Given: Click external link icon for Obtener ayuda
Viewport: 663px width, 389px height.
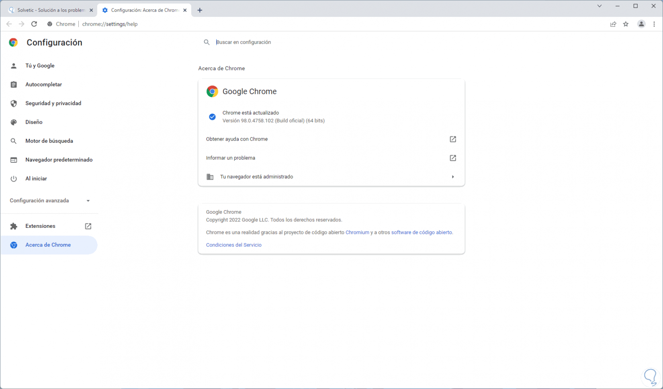Looking at the screenshot, I should point(453,139).
